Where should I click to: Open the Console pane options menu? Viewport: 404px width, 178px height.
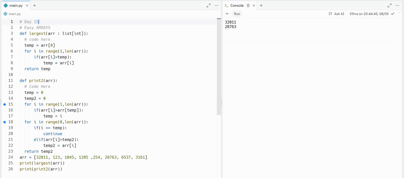[x=397, y=5]
